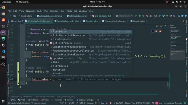Switch to SupplierController.php tab
Image resolution: width=188 pixels, height=105 pixels.
(68, 21)
